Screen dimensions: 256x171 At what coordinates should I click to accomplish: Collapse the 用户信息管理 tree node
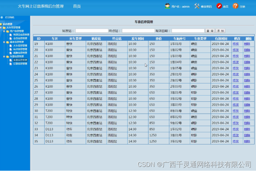point(4,31)
